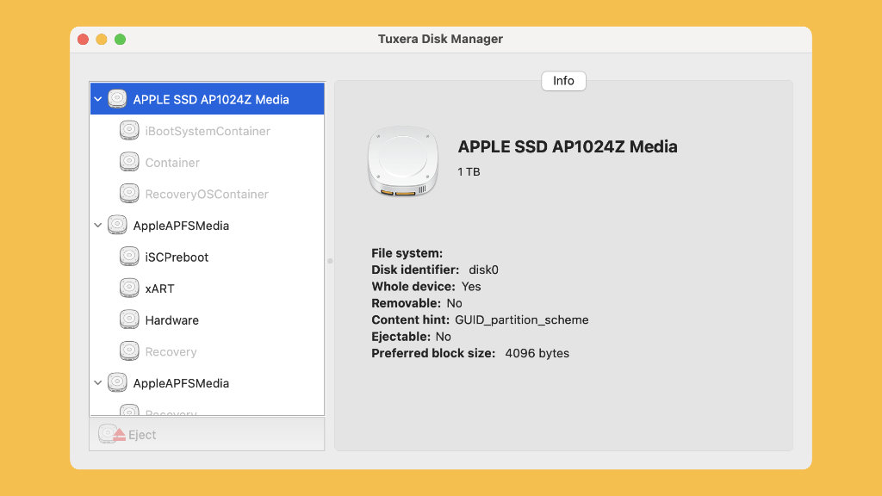This screenshot has width=882, height=496.
Task: Click the split view divider handle
Action: click(x=330, y=260)
